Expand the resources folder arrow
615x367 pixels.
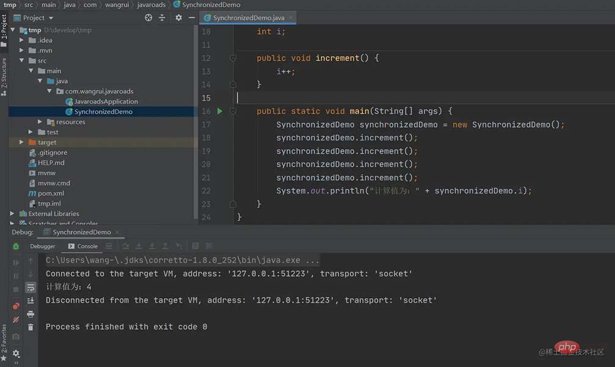pyautogui.click(x=40, y=122)
